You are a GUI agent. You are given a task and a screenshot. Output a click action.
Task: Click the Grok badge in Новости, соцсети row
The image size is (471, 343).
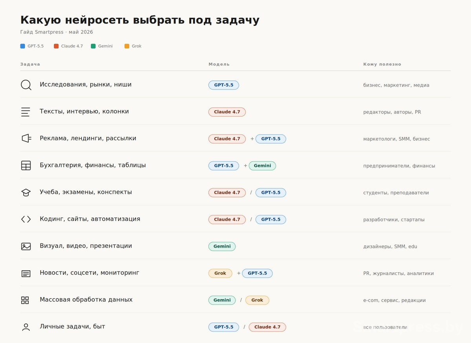pos(220,274)
